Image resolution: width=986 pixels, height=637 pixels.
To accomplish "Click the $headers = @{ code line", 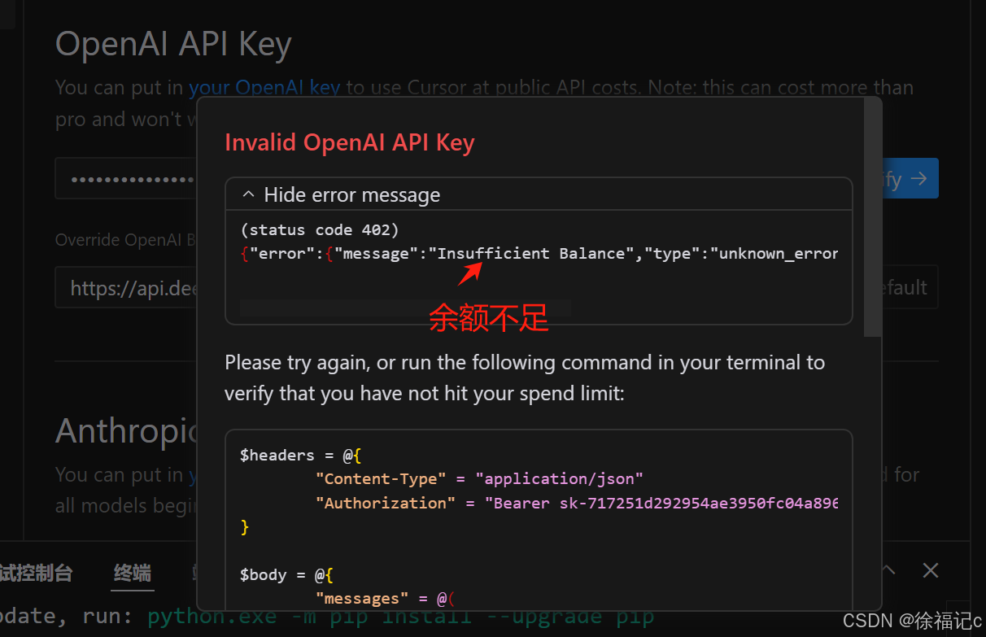I will 300,456.
